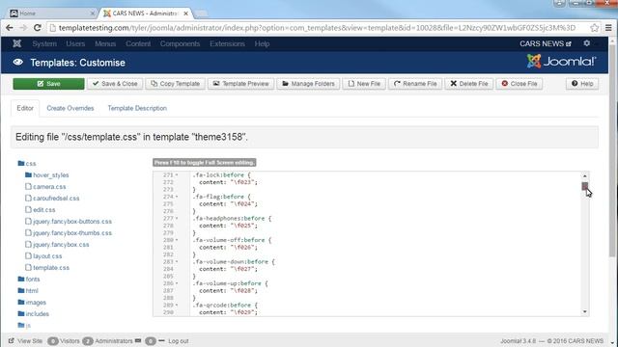The height and width of the screenshot is (347, 618).
Task: Click the browser forward arrow
Action: coord(23,28)
